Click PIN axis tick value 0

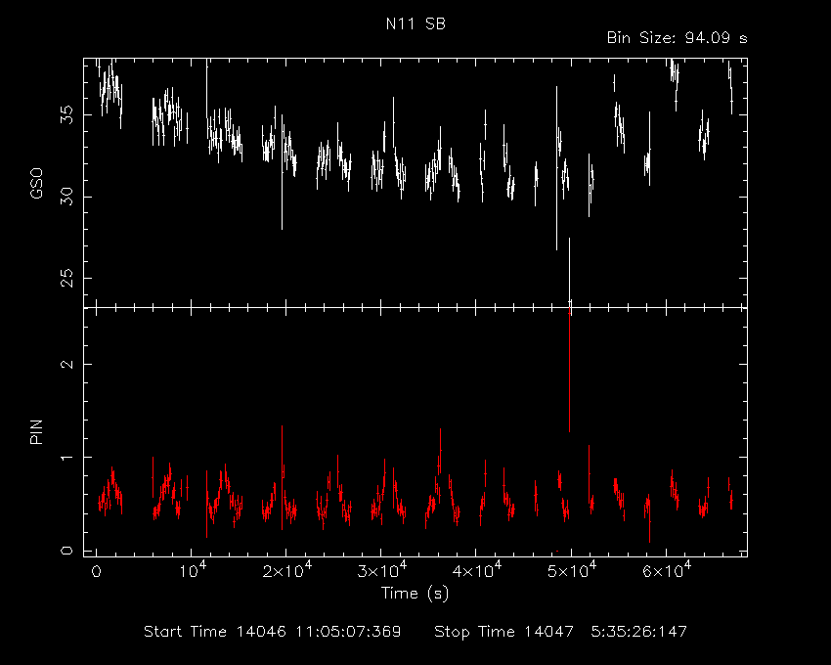pos(66,551)
